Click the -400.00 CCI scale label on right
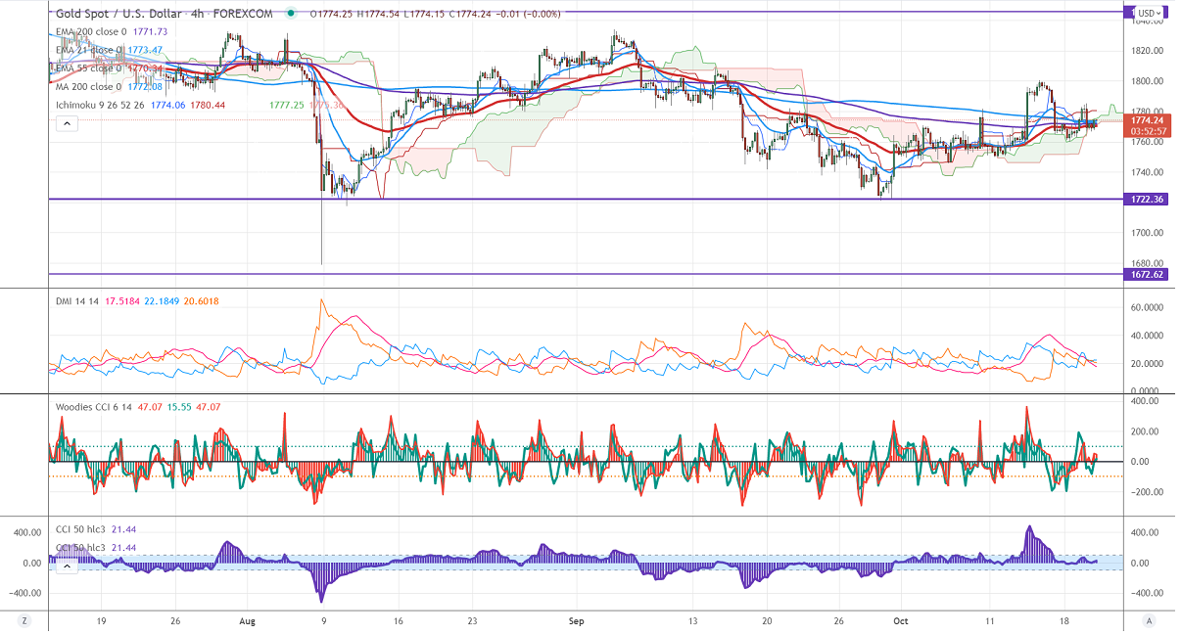 pyautogui.click(x=1147, y=593)
